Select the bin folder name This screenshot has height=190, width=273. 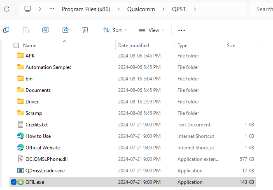29,79
